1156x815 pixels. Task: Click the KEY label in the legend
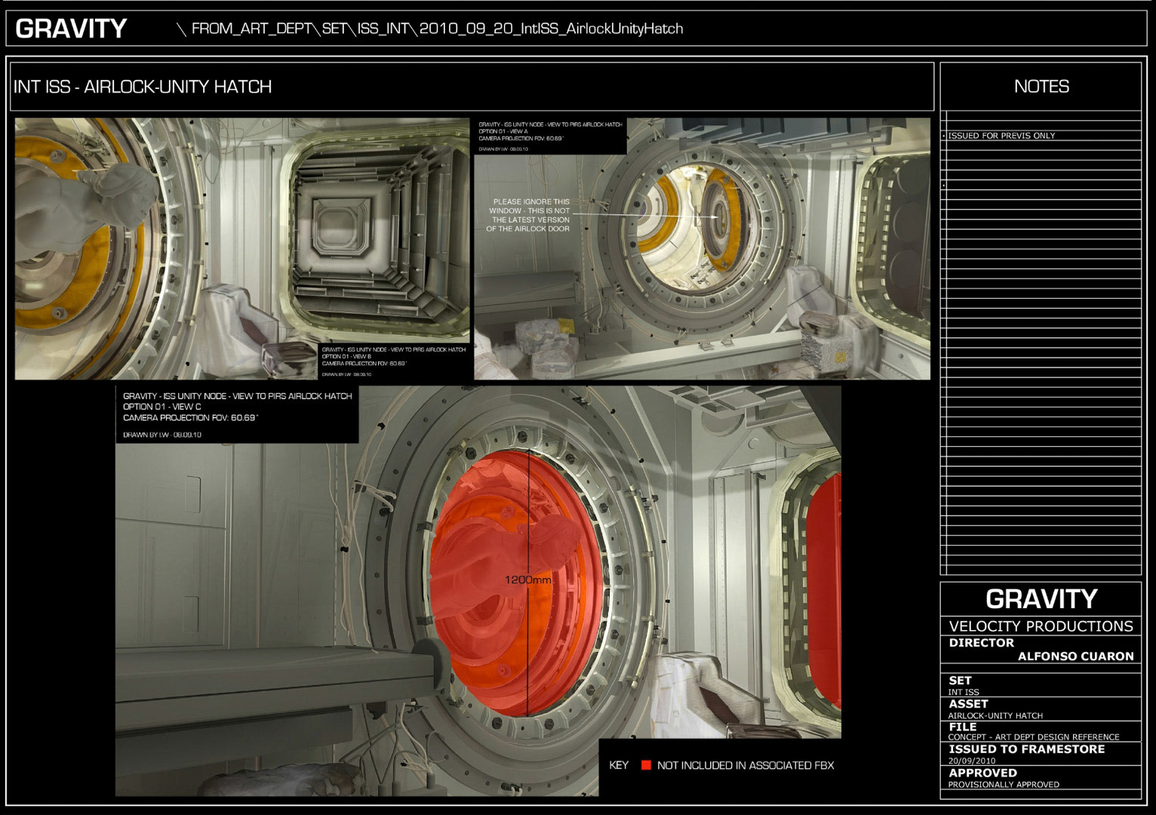tap(619, 765)
